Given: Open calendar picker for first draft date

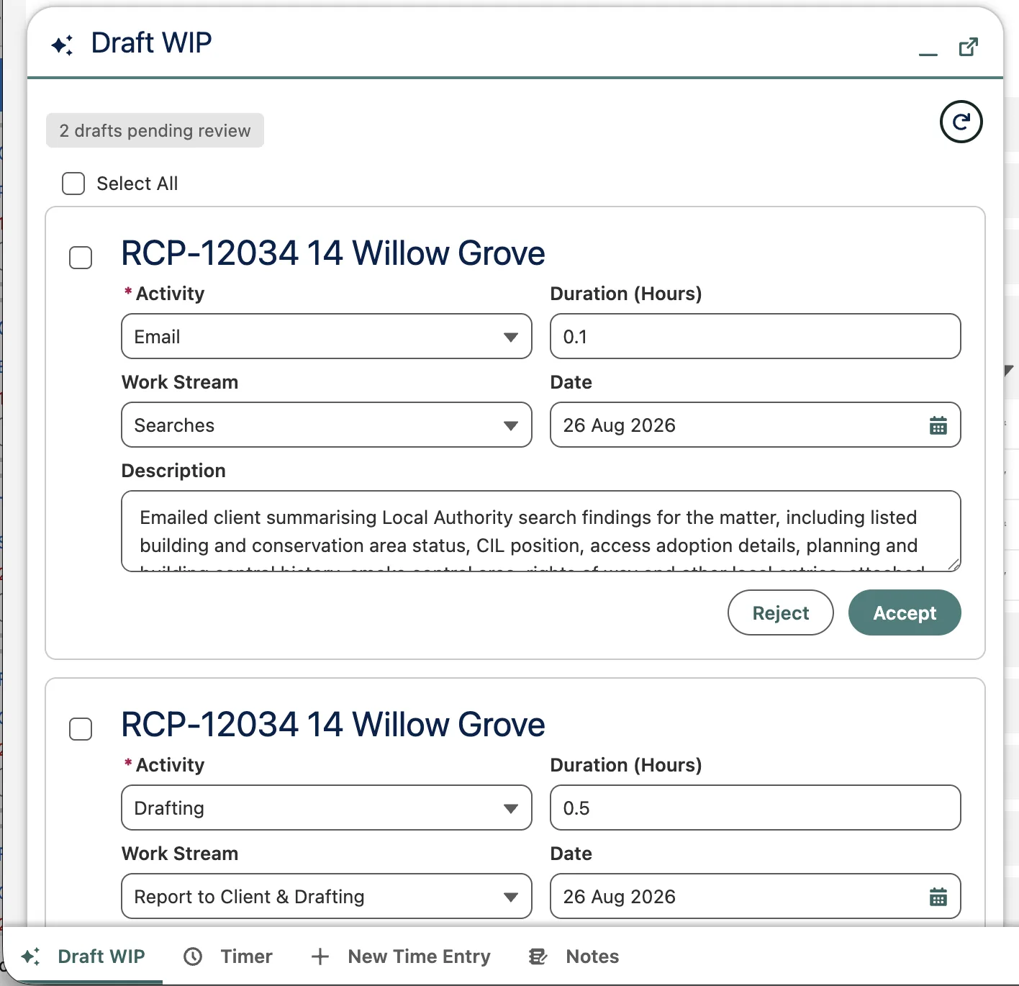Looking at the screenshot, I should (x=938, y=425).
